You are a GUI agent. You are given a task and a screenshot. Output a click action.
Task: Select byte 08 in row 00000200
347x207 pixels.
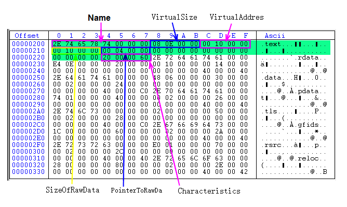(x=157, y=44)
